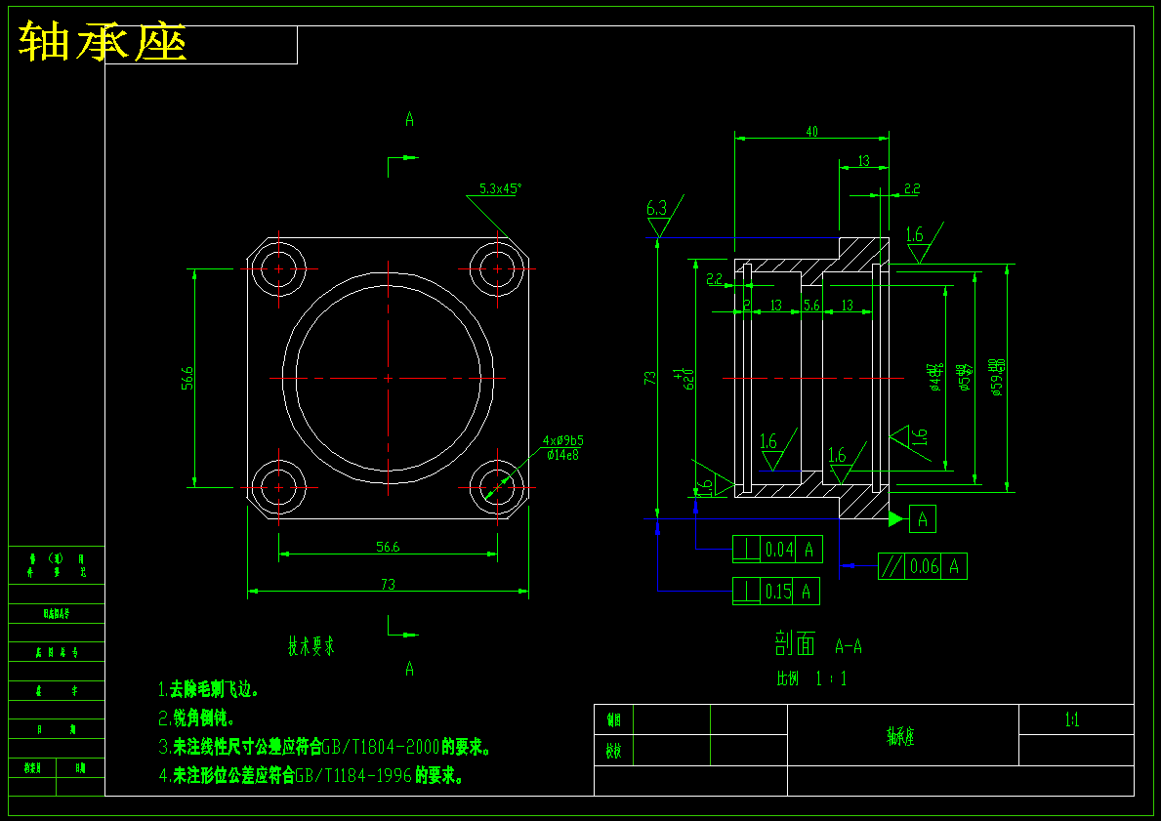Image resolution: width=1161 pixels, height=821 pixels.
Task: Click the 制图 cell in title block
Action: pos(614,719)
